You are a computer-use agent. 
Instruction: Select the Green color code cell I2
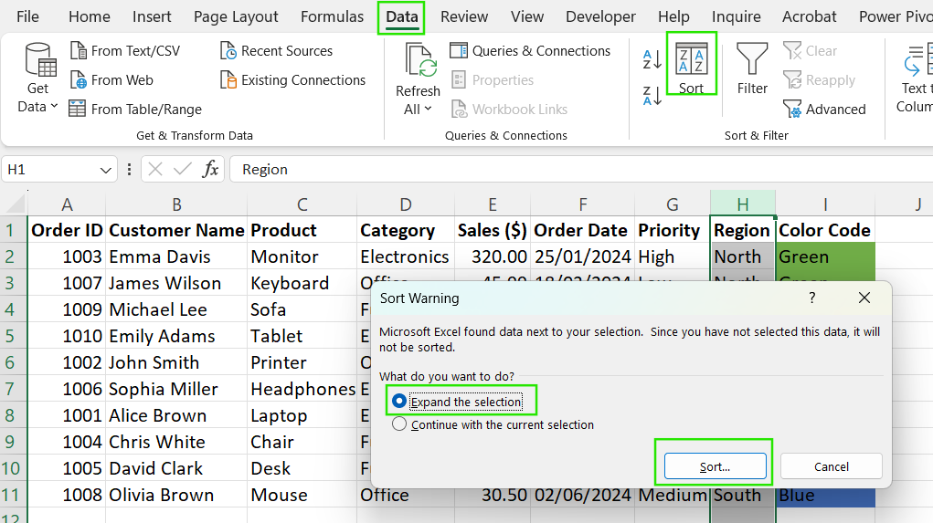826,256
